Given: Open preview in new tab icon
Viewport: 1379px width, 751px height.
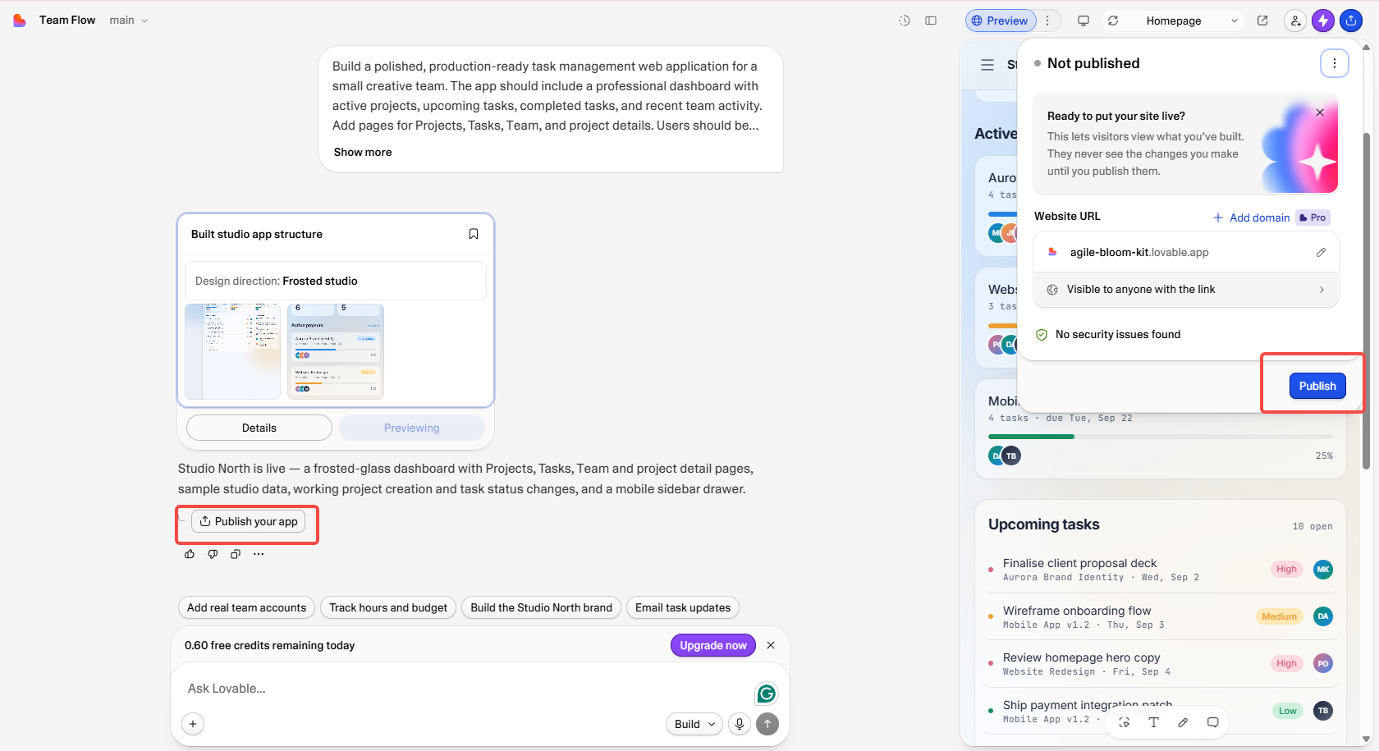Looking at the screenshot, I should click(x=1262, y=21).
